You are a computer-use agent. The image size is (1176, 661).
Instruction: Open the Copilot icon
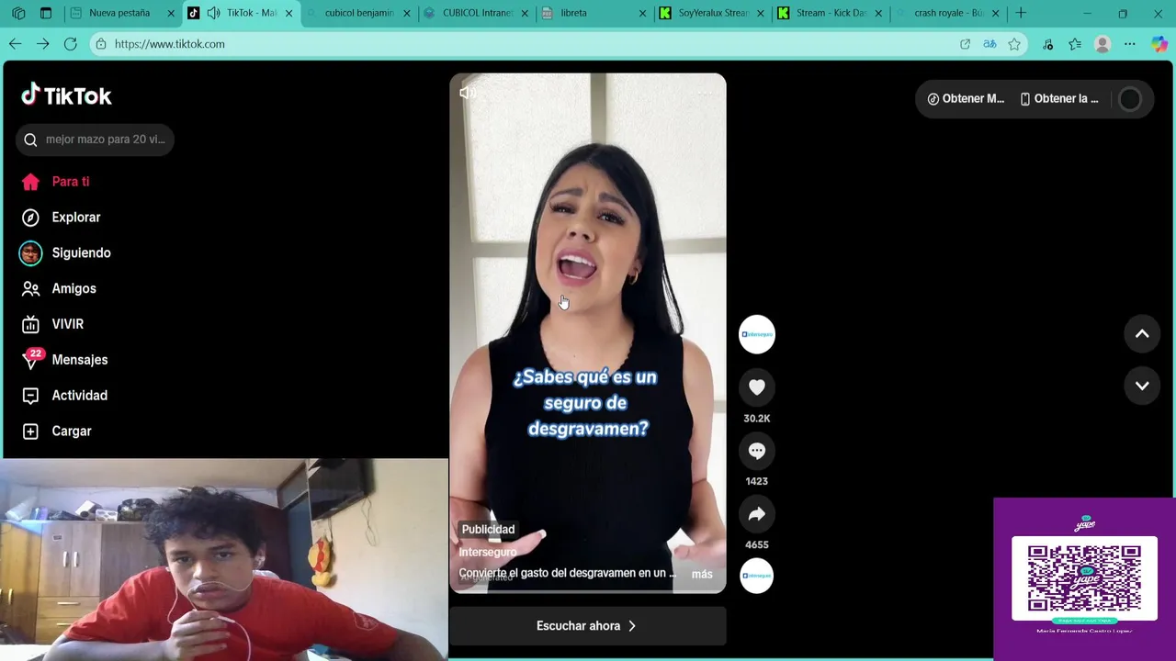click(x=1159, y=44)
